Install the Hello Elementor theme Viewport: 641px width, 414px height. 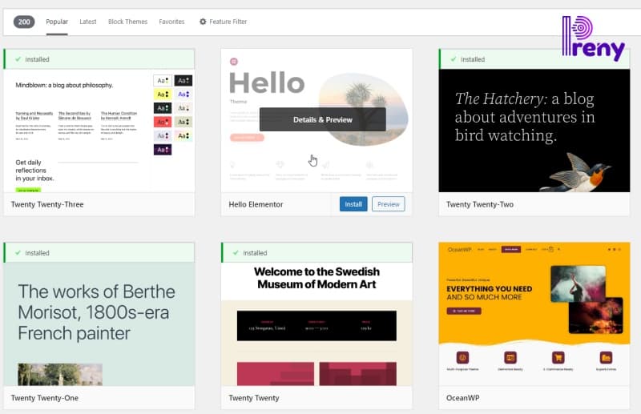pyautogui.click(x=353, y=204)
